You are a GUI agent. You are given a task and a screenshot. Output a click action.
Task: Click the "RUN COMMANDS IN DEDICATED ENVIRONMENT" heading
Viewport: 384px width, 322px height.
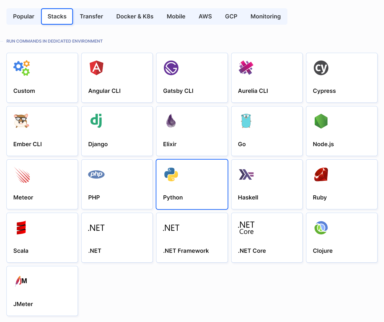[x=55, y=41]
